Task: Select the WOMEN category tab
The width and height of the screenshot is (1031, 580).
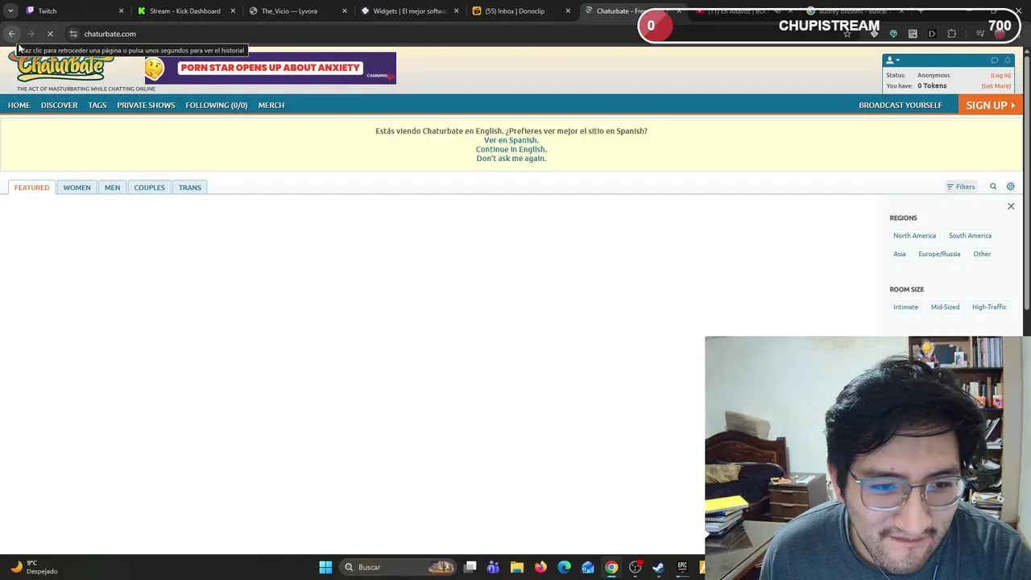Action: pyautogui.click(x=77, y=188)
